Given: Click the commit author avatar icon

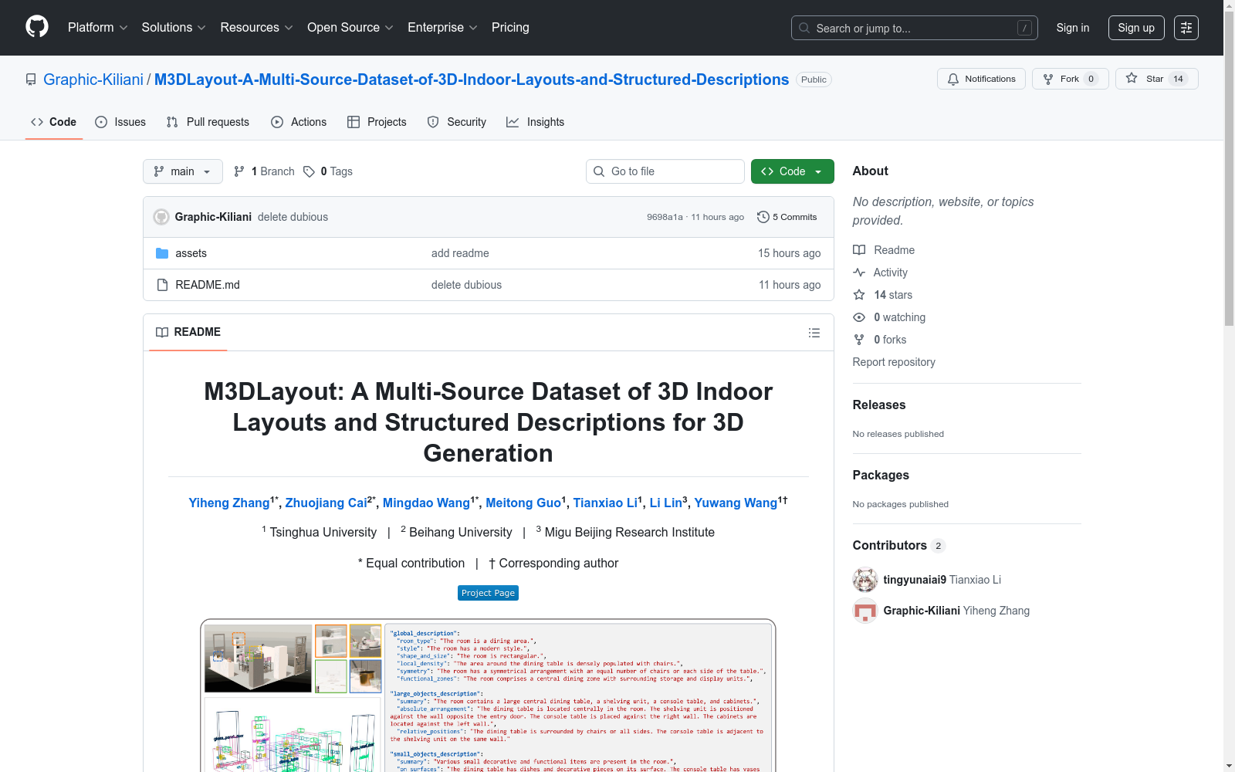Looking at the screenshot, I should coord(161,217).
